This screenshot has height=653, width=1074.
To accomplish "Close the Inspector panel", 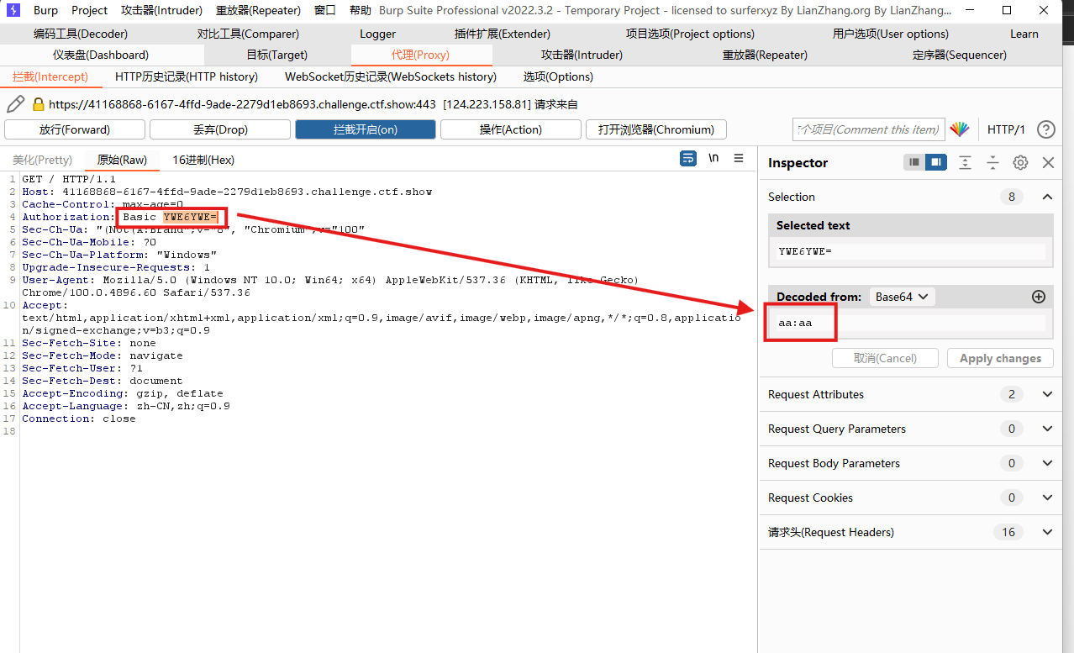I will pyautogui.click(x=1048, y=162).
